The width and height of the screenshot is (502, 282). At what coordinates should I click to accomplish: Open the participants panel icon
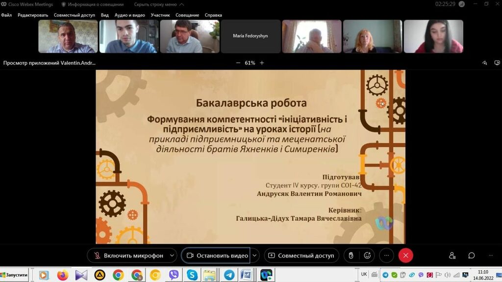click(x=452, y=256)
